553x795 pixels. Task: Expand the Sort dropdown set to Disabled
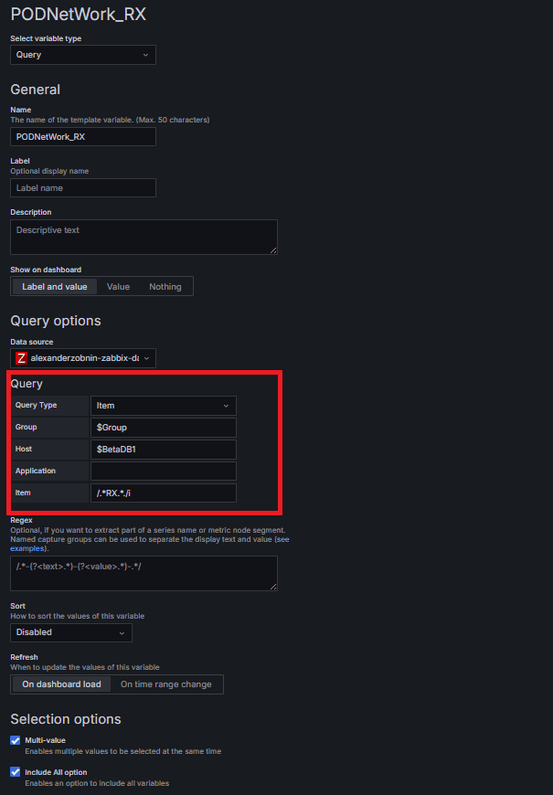(71, 632)
